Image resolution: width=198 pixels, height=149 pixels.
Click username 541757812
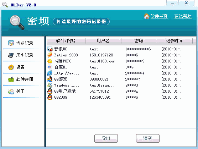(99, 91)
